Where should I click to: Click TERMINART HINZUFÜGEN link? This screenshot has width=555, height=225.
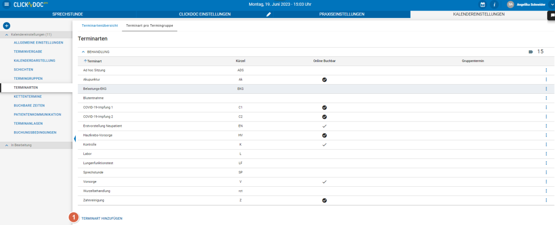click(x=102, y=218)
